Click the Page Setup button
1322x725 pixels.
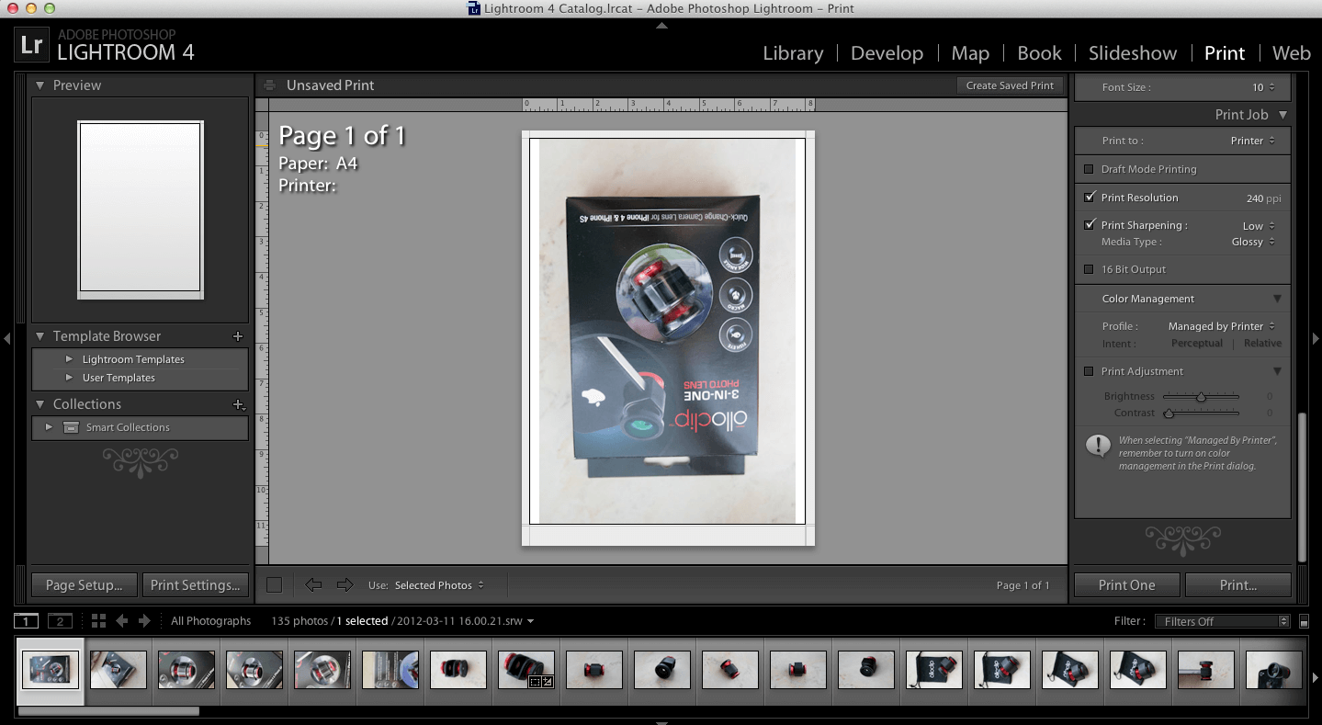click(84, 584)
